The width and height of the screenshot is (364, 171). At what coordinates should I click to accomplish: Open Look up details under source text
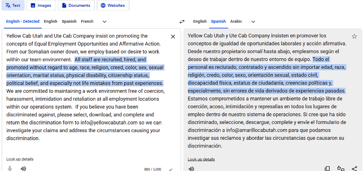(x=20, y=159)
